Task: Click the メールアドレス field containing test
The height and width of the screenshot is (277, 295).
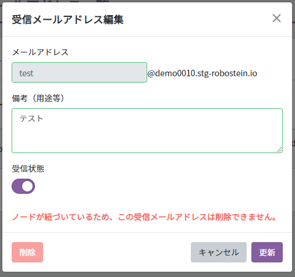Action: (x=79, y=73)
